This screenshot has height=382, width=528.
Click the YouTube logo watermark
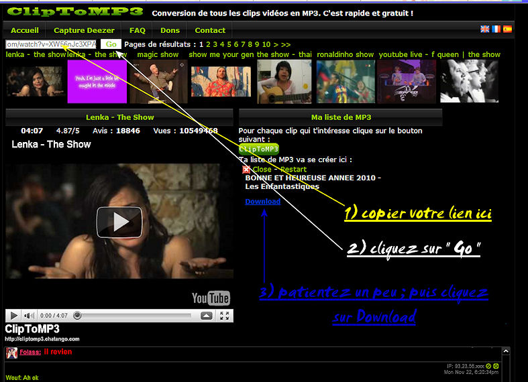coord(211,298)
